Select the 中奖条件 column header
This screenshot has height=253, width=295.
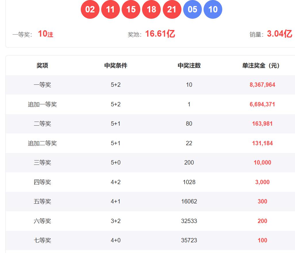[x=116, y=66]
